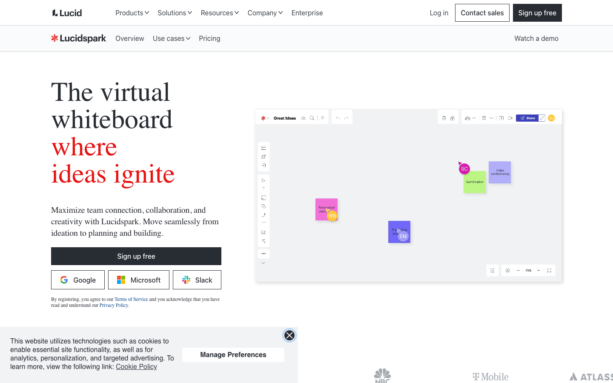The width and height of the screenshot is (613, 383).
Task: Open the Overview tab
Action: [130, 38]
